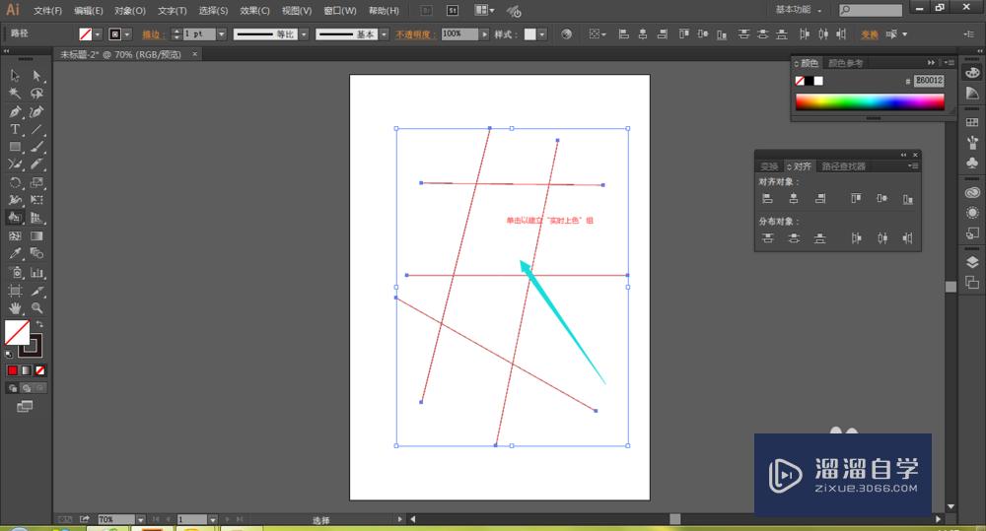Select the Selection tool (black arrow)
Viewport: 986px width, 531px height.
[15, 76]
